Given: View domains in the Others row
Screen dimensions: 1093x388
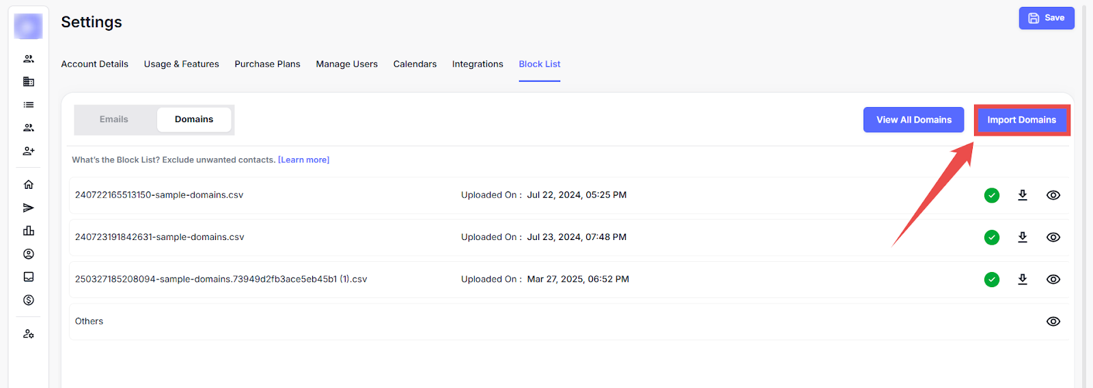Looking at the screenshot, I should [x=1053, y=322].
